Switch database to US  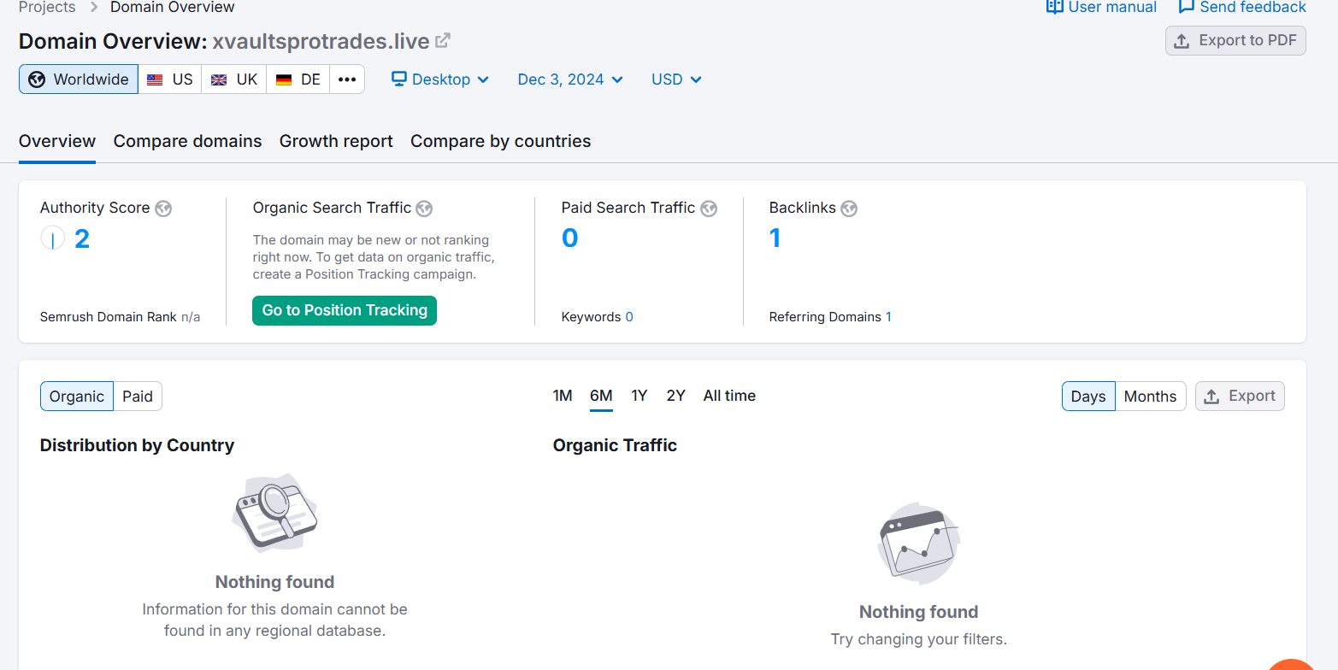coord(170,79)
